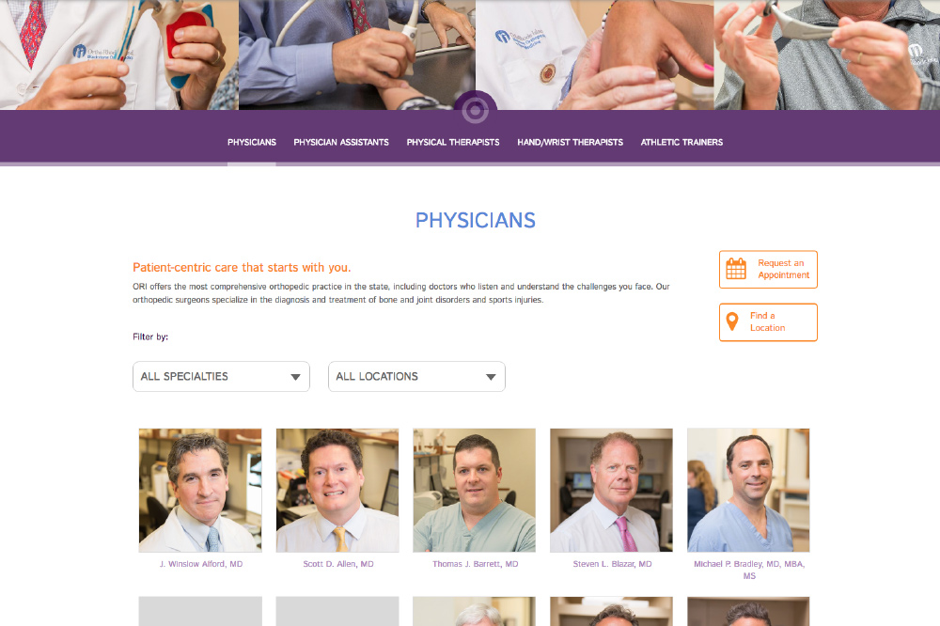Open Athletic Trainers menu item
This screenshot has height=626, width=940.
click(681, 142)
